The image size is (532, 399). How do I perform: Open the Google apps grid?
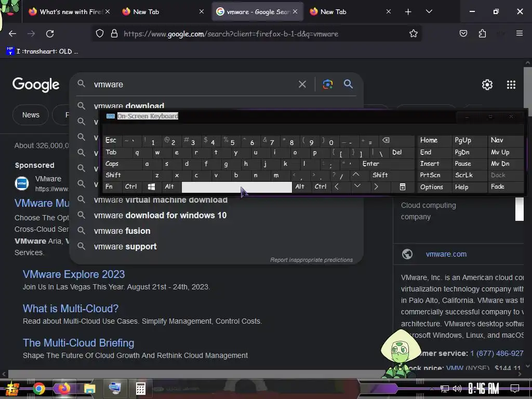[x=511, y=85]
